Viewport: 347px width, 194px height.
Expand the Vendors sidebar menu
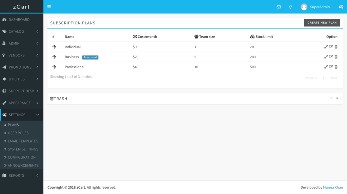coord(22,55)
